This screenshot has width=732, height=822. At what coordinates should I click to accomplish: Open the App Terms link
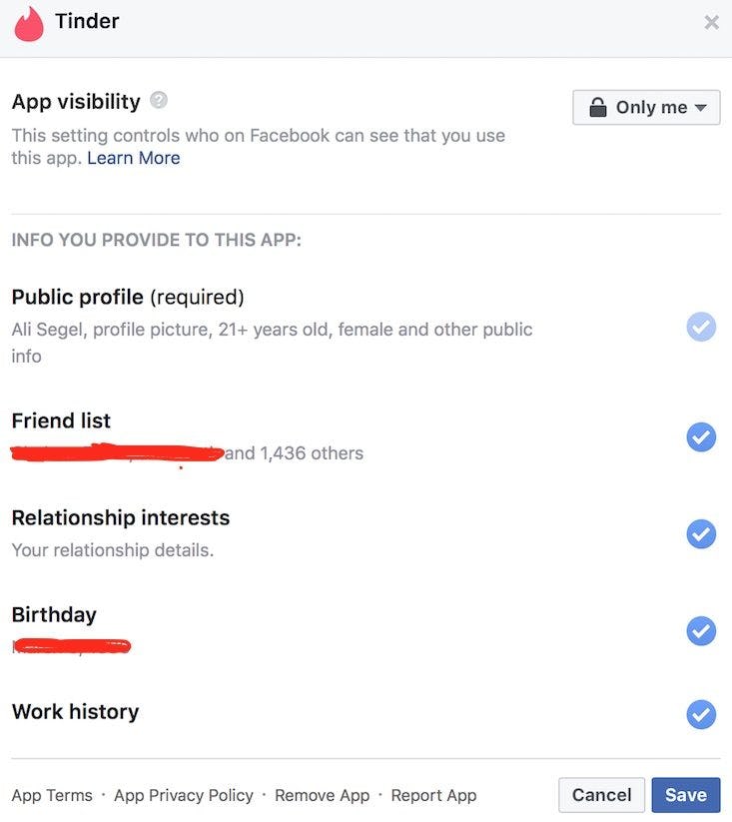(x=52, y=795)
